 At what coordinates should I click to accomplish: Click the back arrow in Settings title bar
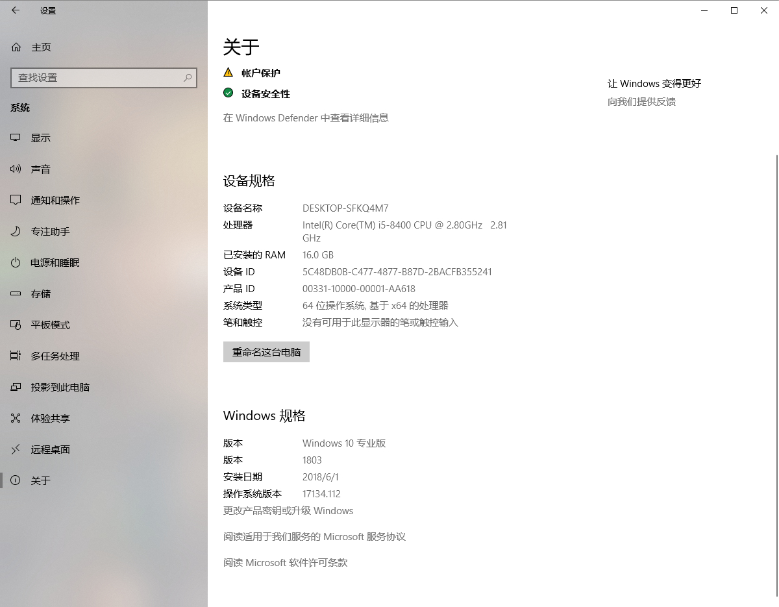[16, 10]
